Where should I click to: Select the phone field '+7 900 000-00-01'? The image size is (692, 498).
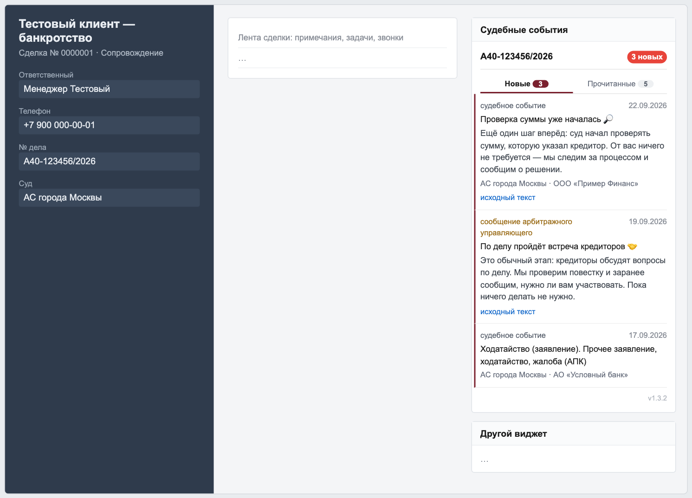(109, 125)
